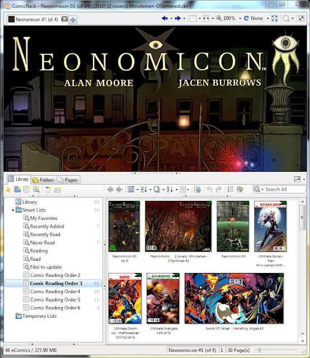This screenshot has width=310, height=358.
Task: Select Sword Of Azrael cover thumbnail
Action: (x=234, y=298)
